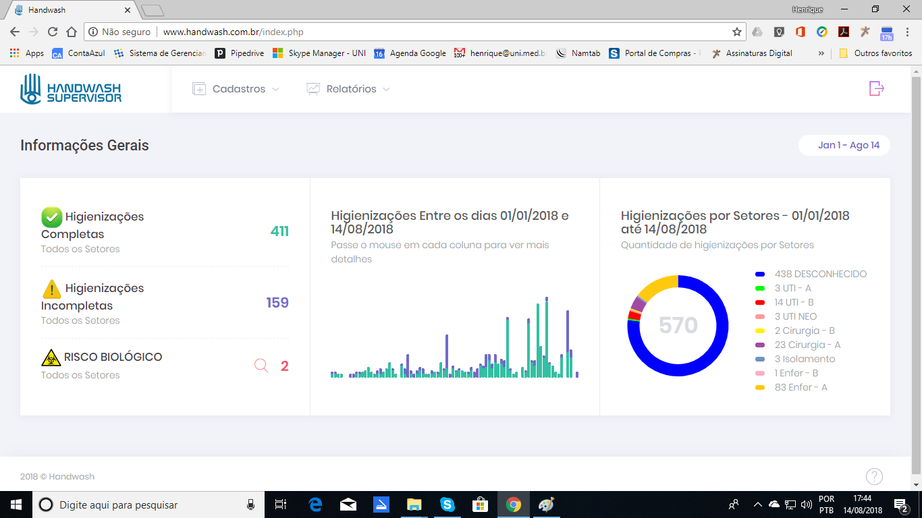Open the Relatórios dropdown menu
The image size is (922, 518).
click(348, 89)
